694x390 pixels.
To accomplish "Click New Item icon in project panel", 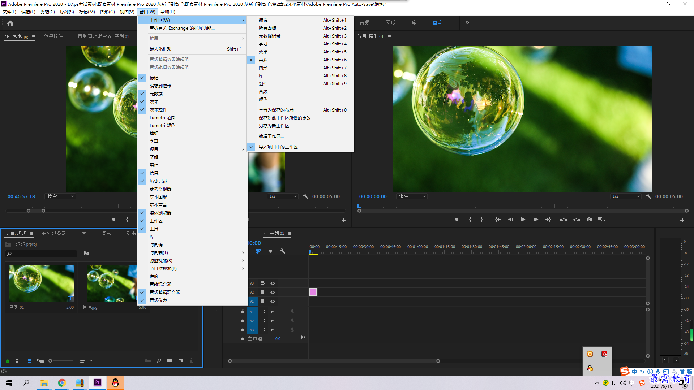I will tap(181, 360).
